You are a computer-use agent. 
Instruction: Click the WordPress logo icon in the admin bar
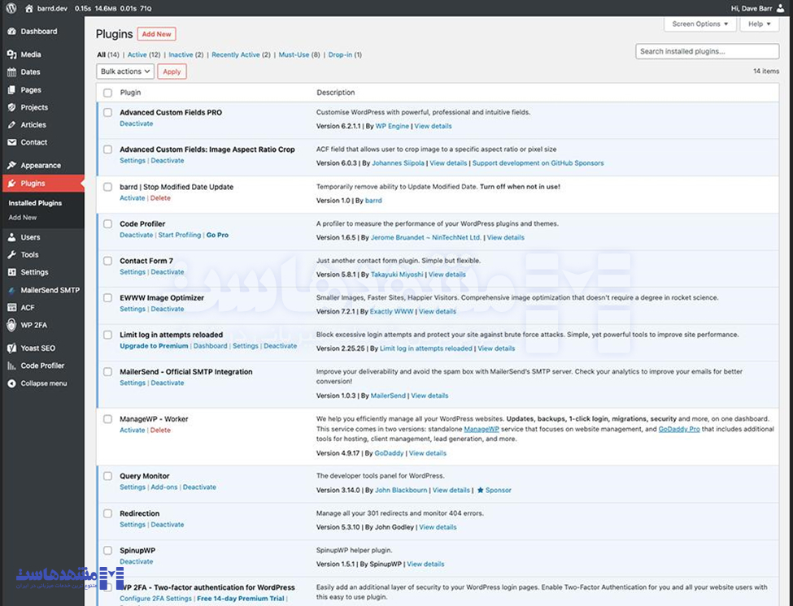tap(10, 8)
